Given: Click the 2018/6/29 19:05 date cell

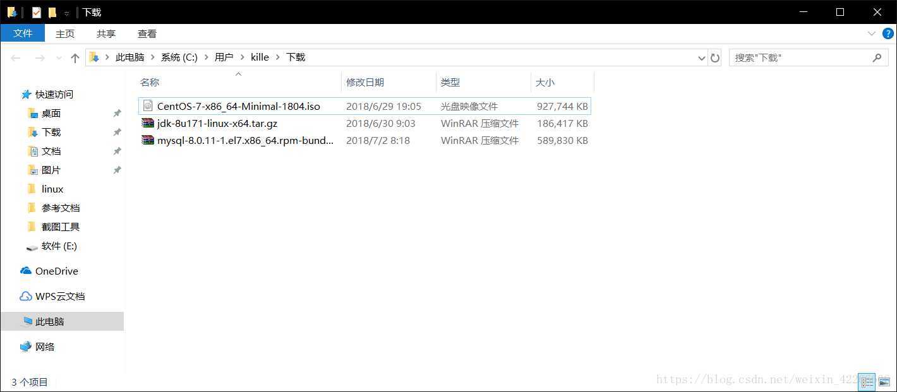Looking at the screenshot, I should tap(383, 106).
